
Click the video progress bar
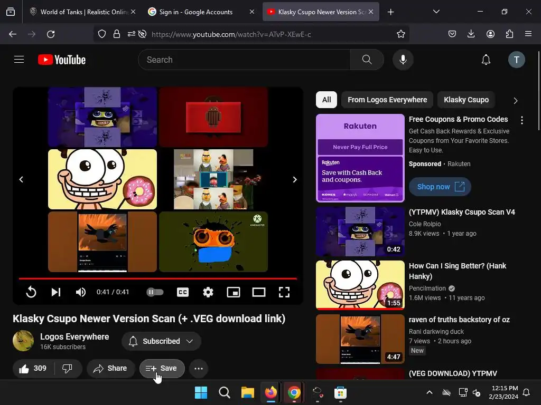click(157, 278)
